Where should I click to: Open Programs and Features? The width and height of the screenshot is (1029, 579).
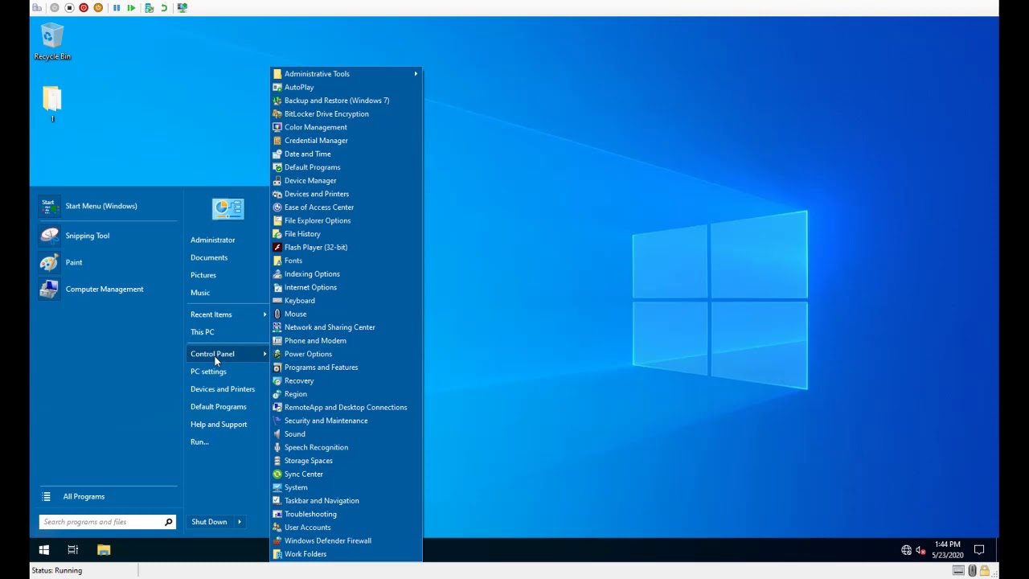click(x=346, y=368)
